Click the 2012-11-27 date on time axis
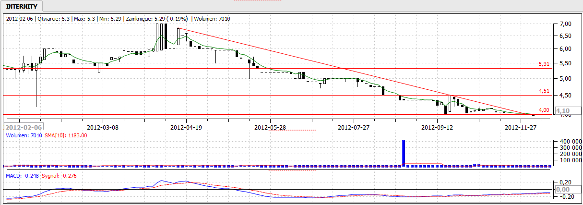 click(x=520, y=127)
